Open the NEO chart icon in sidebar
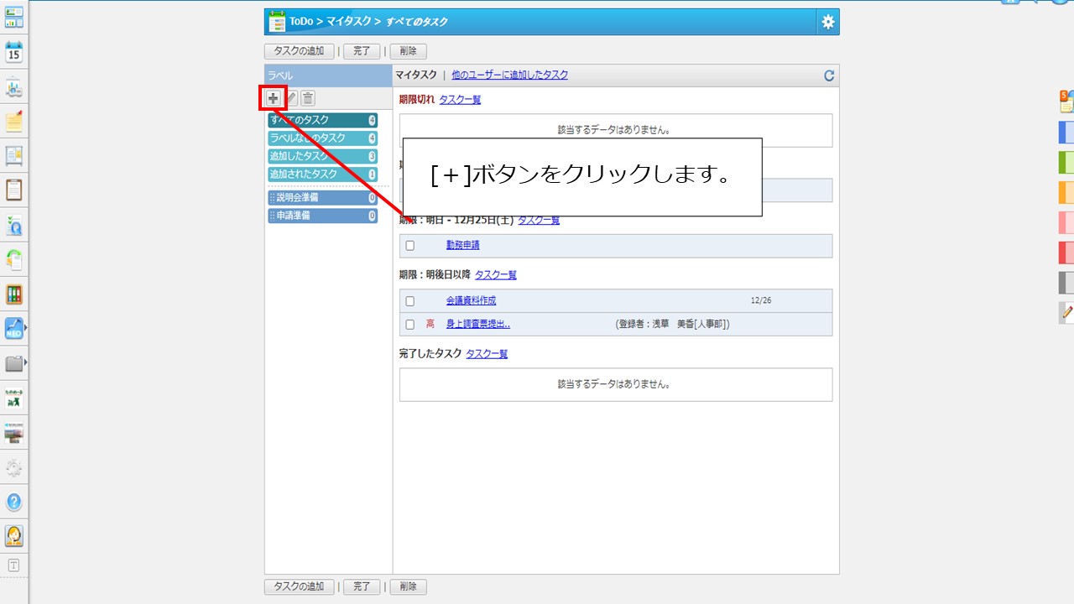Viewport: 1074px width, 604px height. coord(14,328)
